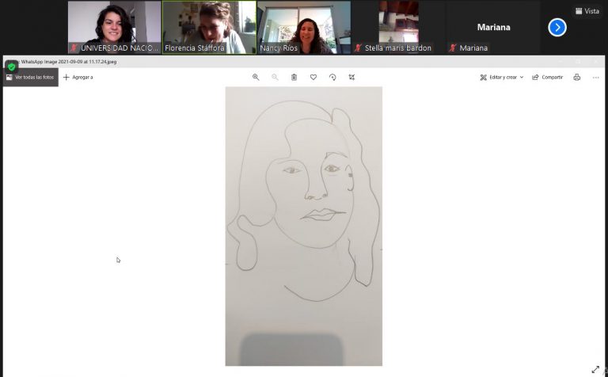608x377 pixels.
Task: Open the crop tool icon
Action: click(x=351, y=77)
